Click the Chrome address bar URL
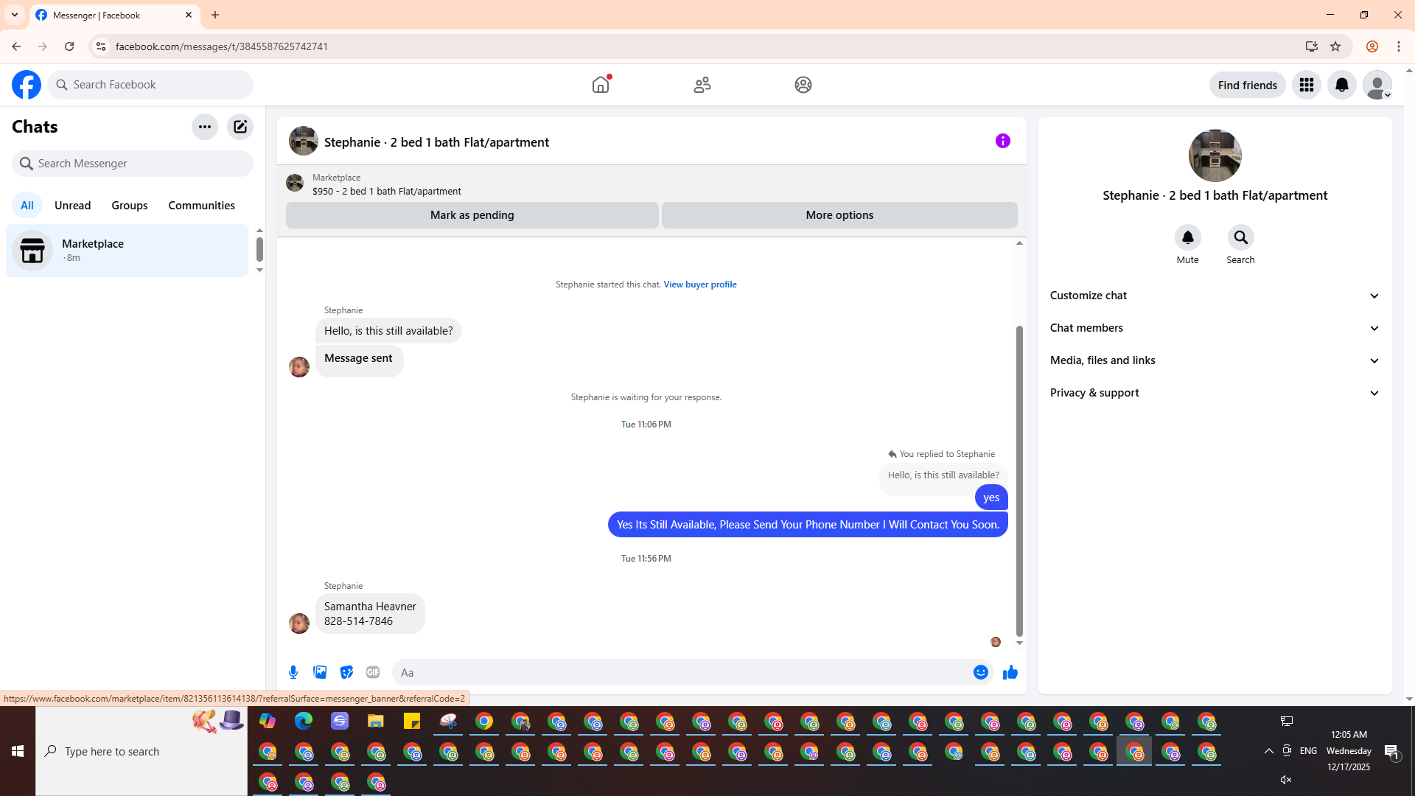This screenshot has height=796, width=1415. tap(222, 46)
